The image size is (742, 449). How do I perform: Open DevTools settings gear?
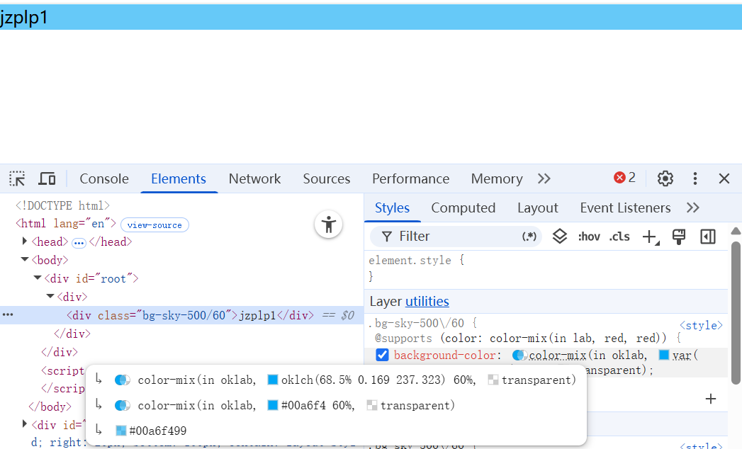(665, 178)
